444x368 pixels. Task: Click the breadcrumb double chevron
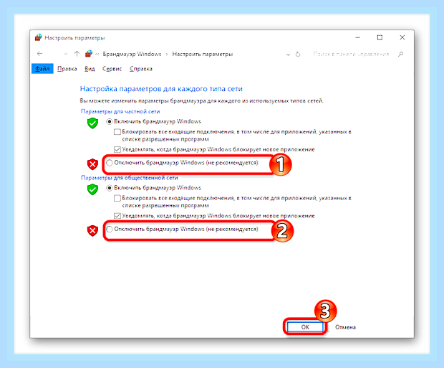[97, 55]
